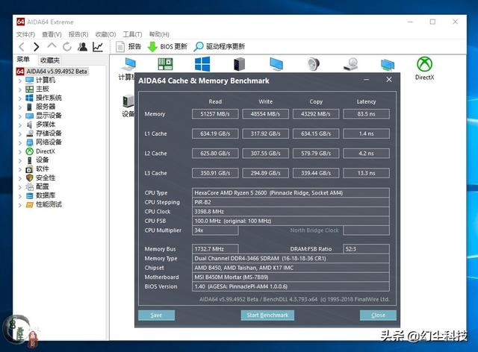This screenshot has width=478, height=352.
Task: Open the storage drive icon in main pane
Action: coord(350,64)
